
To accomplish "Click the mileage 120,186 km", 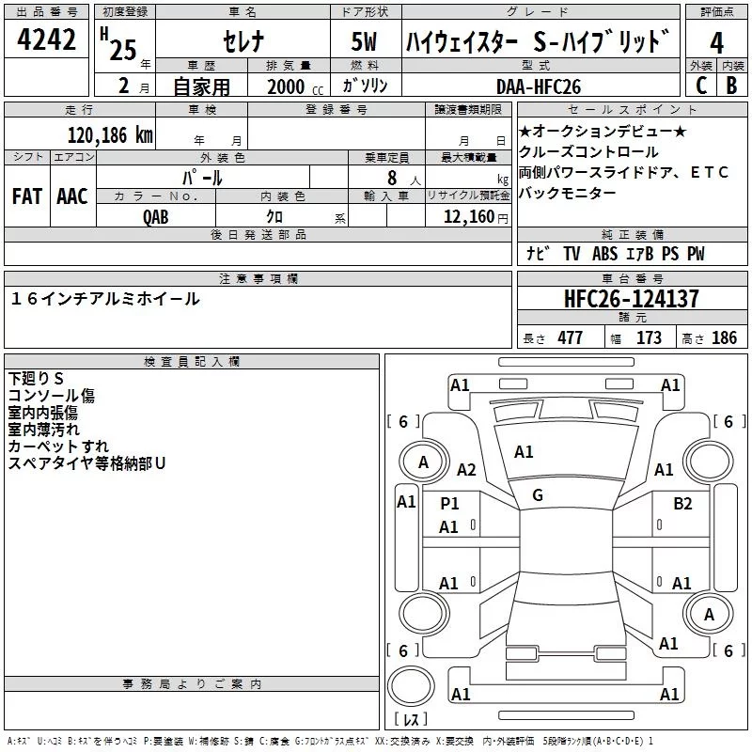I will coord(110,135).
